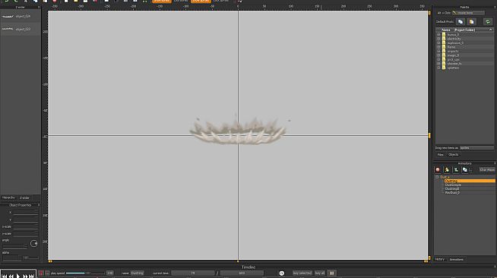This screenshot has width=497, height=278.
Task: Toggle the round loop icon in the timeline bar
Action: click(281, 273)
